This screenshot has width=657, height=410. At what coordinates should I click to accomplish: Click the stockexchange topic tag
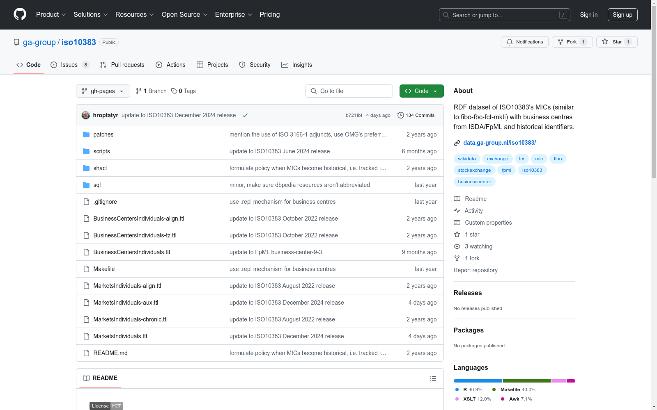pyautogui.click(x=474, y=170)
